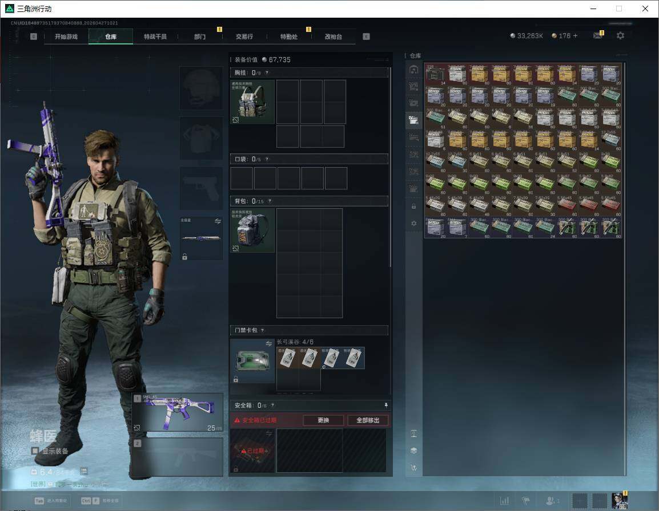Image resolution: width=659 pixels, height=511 pixels.
Task: Select the melee knife slot
Action: [x=202, y=238]
